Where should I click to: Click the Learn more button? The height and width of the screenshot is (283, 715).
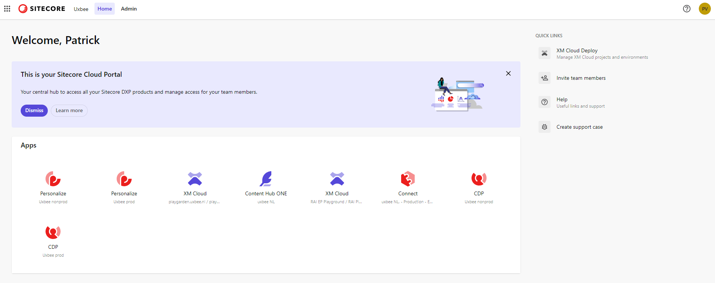tap(69, 111)
